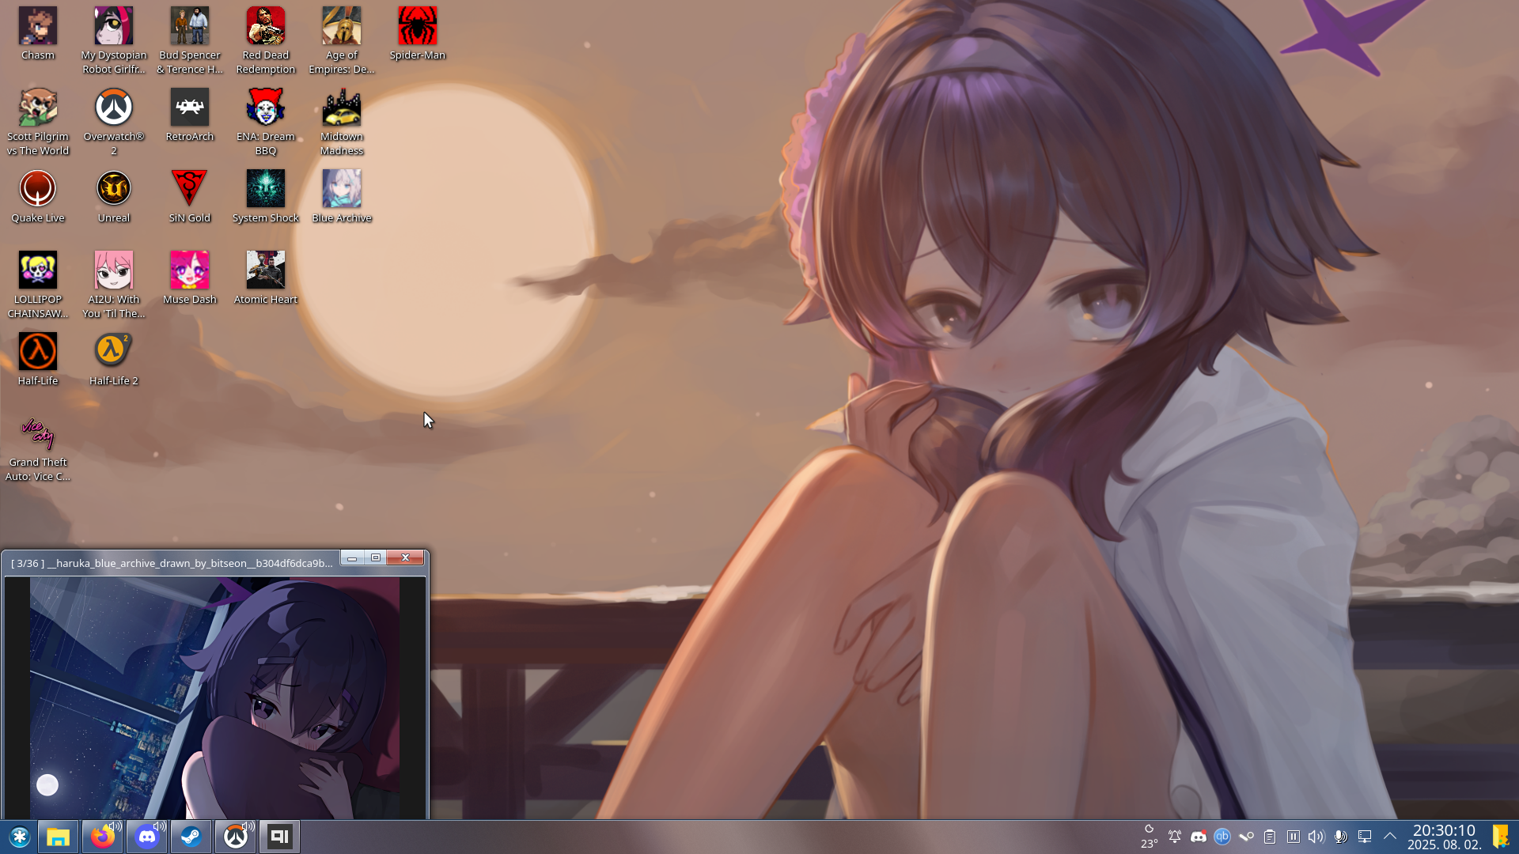This screenshot has width=1519, height=854.
Task: Close the haruka image viewer window
Action: (405, 558)
